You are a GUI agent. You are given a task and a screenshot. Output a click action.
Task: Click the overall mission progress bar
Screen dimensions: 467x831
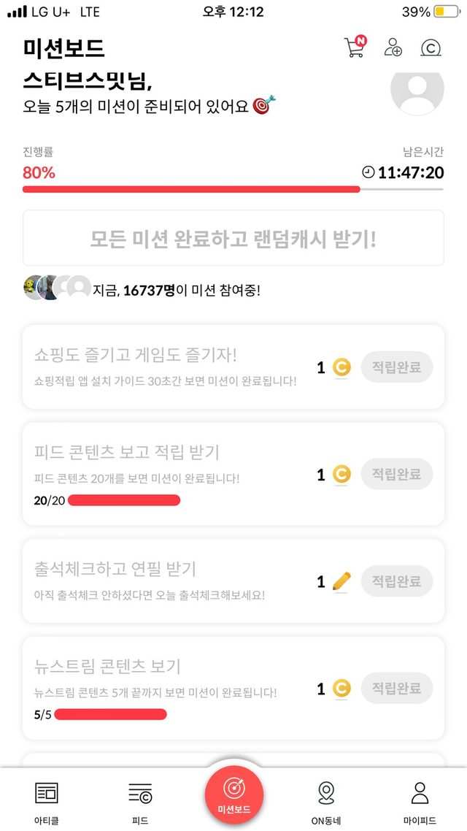point(233,189)
